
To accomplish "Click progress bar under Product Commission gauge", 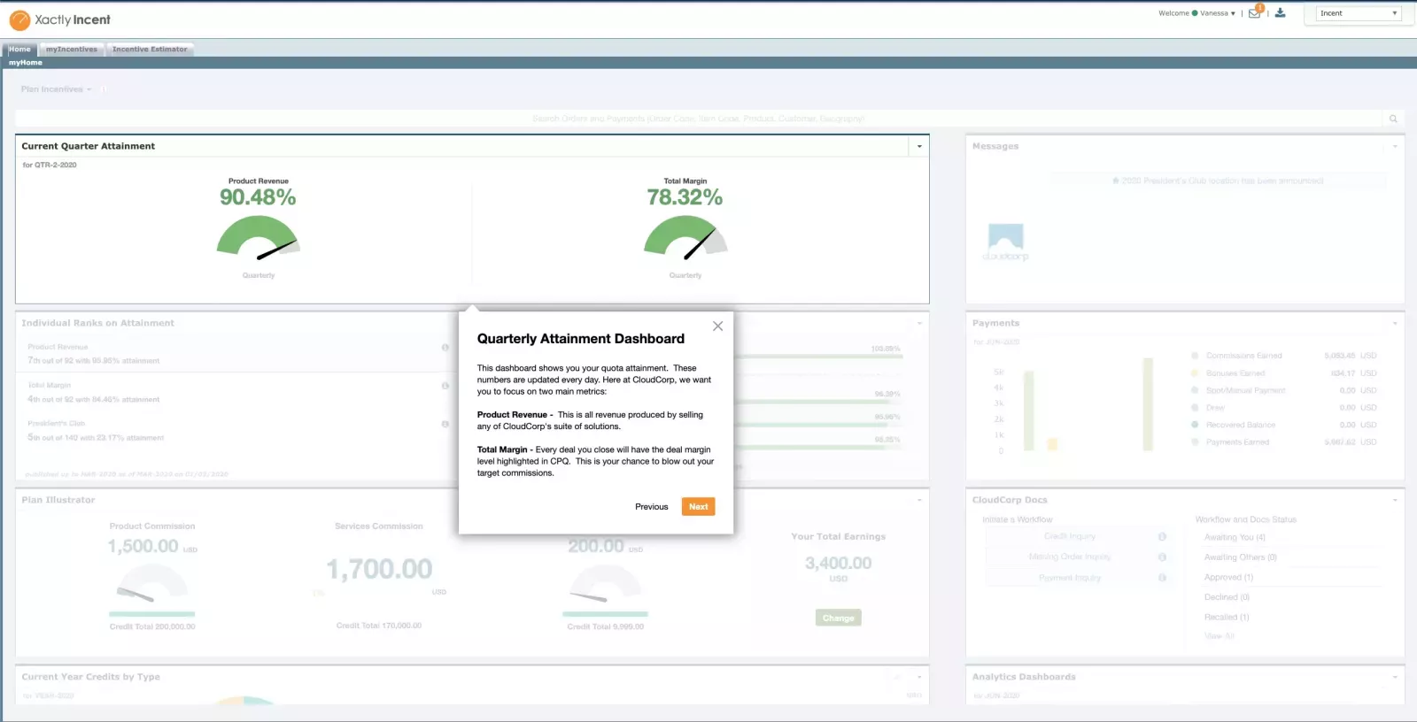I will (x=152, y=614).
